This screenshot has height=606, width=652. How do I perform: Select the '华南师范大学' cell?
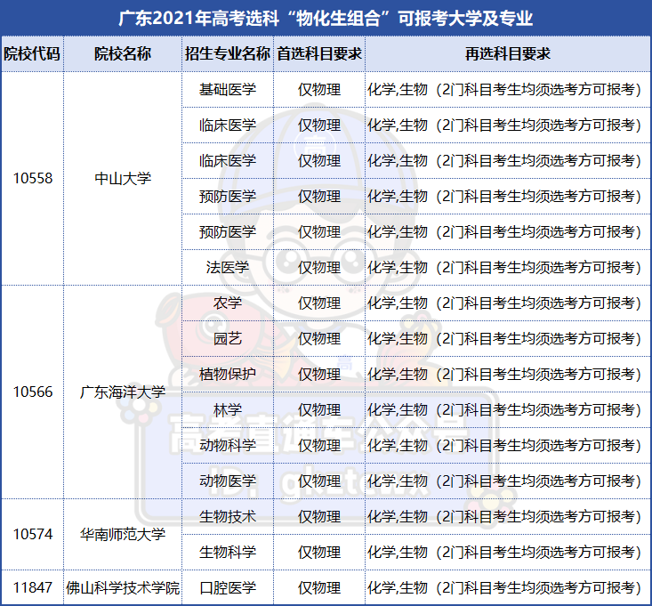pos(123,534)
